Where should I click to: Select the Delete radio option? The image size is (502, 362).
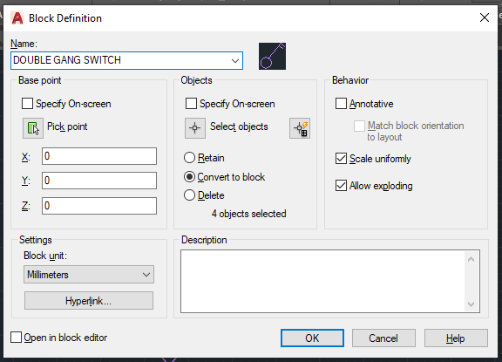pyautogui.click(x=189, y=195)
